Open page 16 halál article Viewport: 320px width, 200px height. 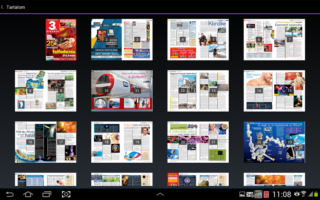pos(30,142)
